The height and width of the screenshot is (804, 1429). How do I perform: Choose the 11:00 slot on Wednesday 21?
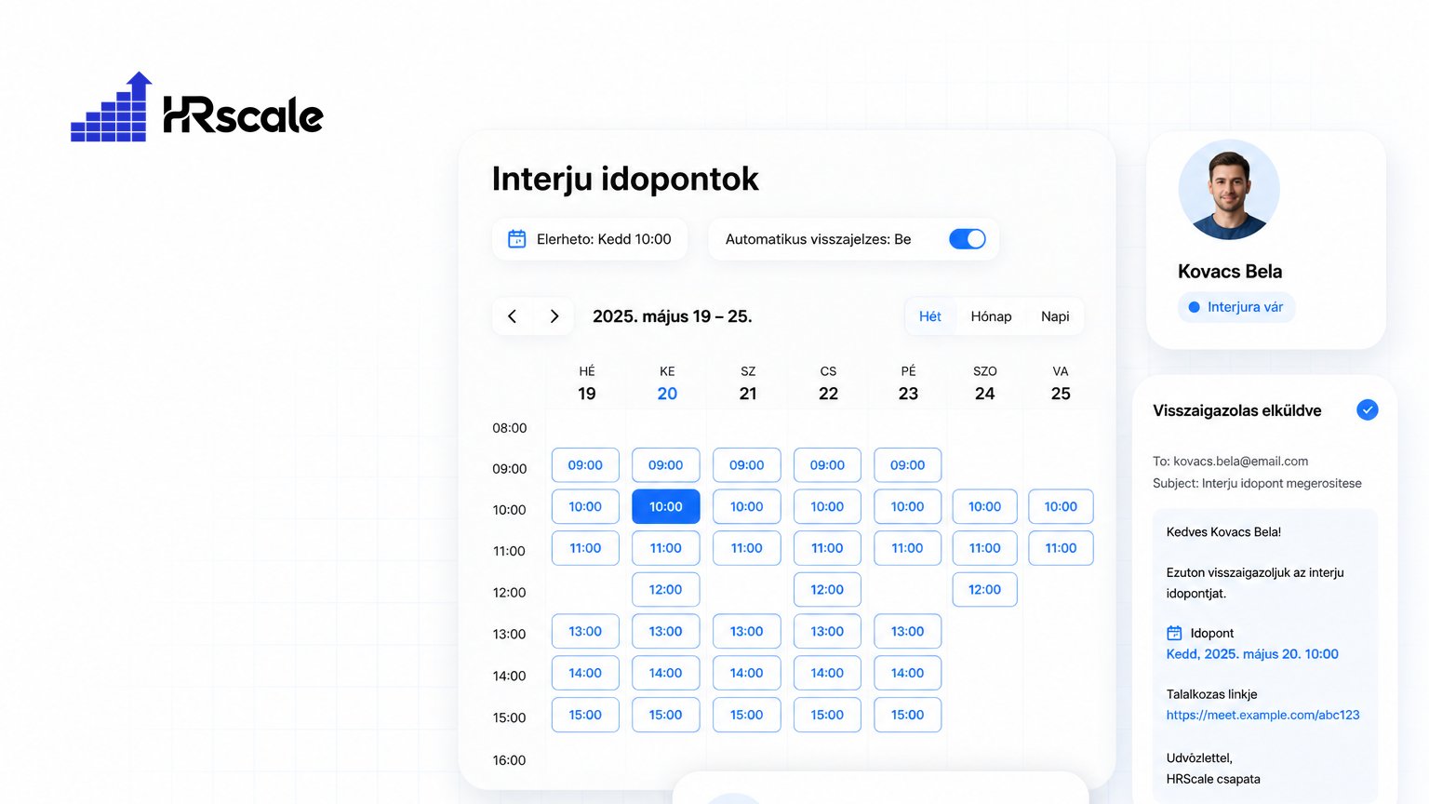pos(747,548)
